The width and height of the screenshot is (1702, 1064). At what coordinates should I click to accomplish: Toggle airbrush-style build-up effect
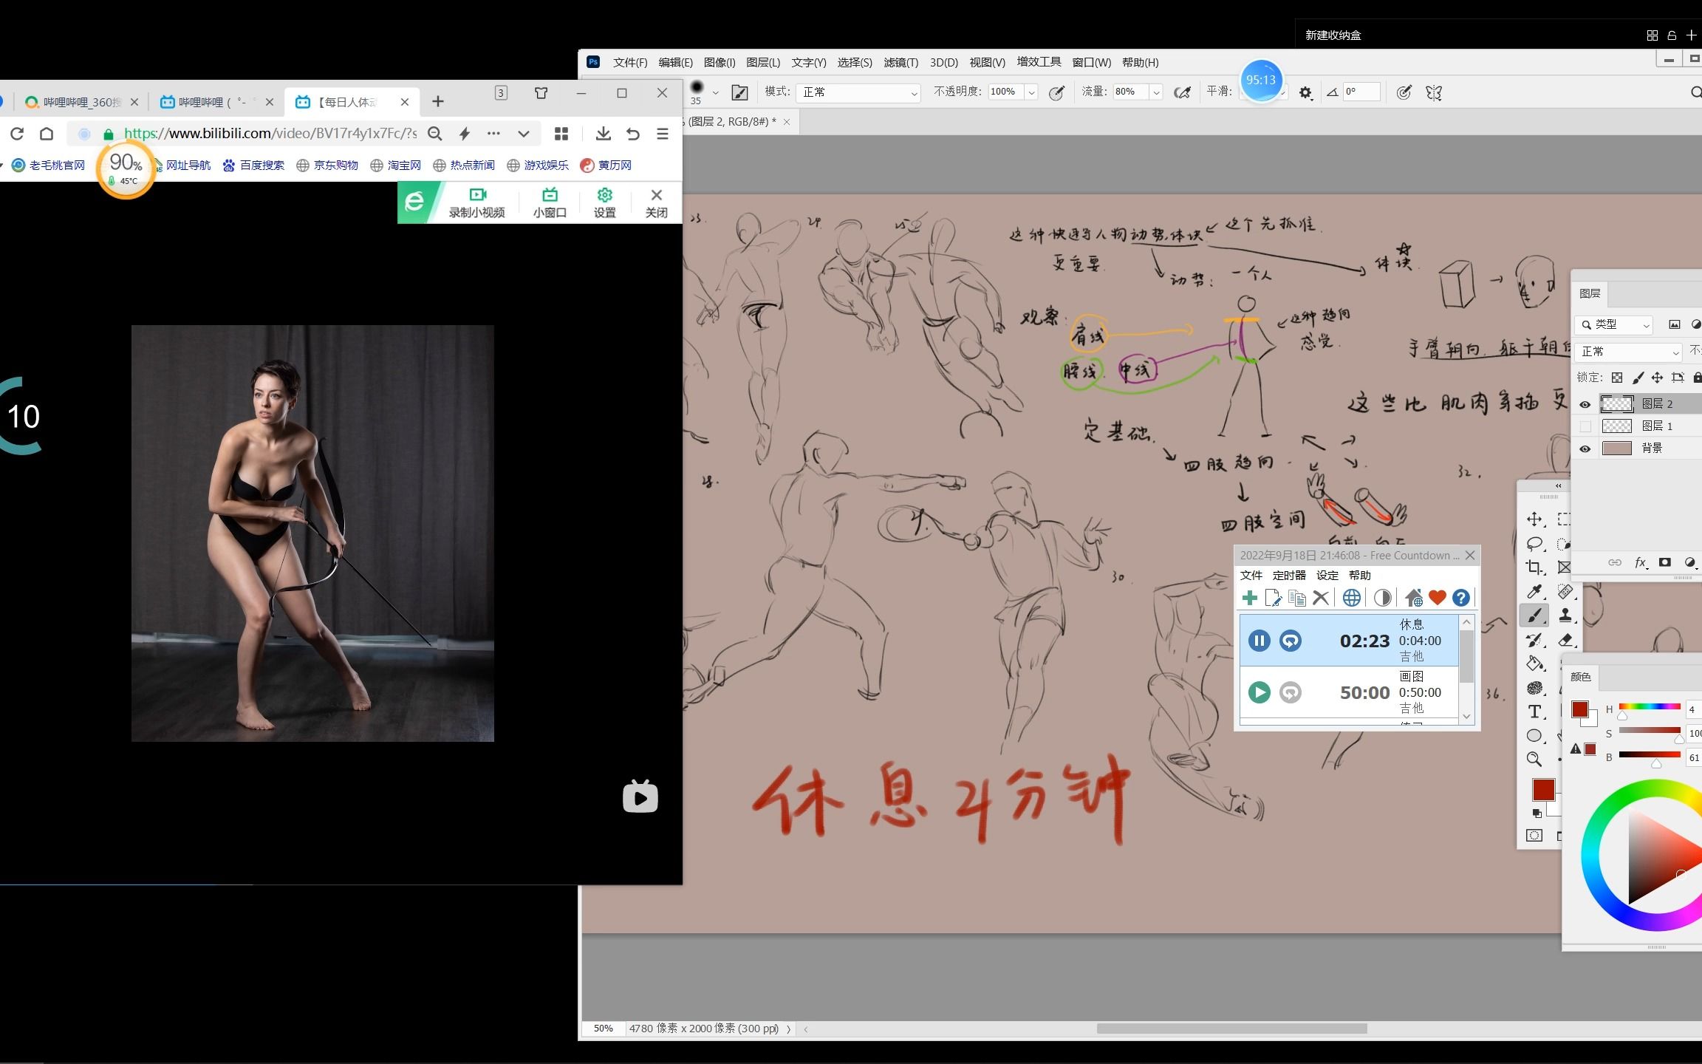(1182, 92)
